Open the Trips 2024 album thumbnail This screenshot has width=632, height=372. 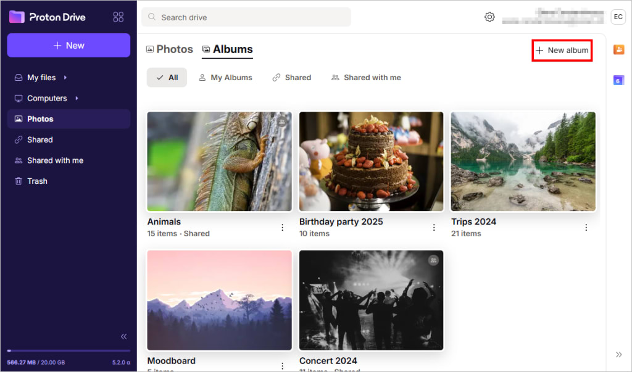(x=523, y=161)
